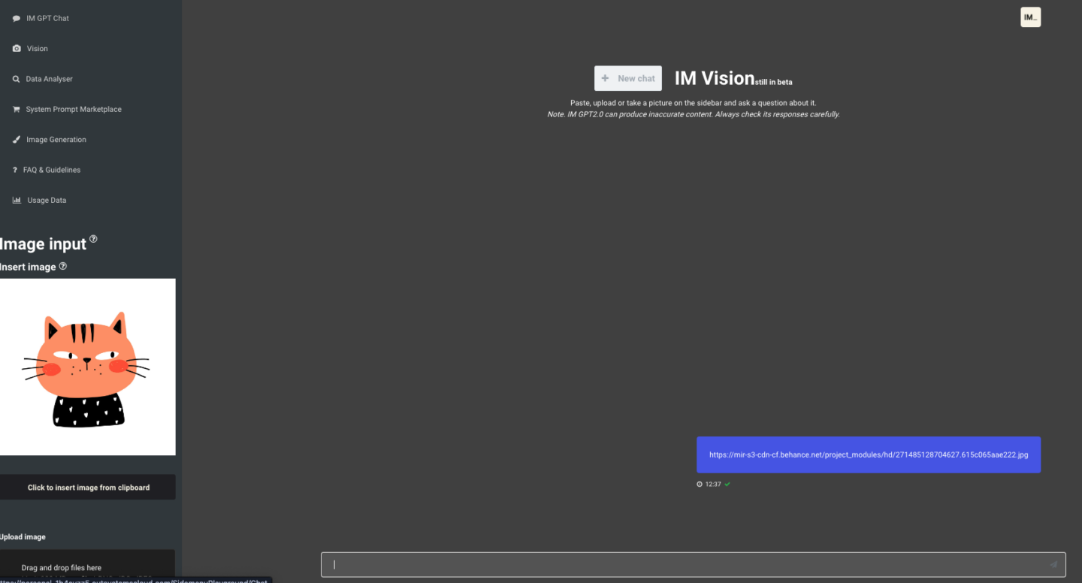Click the behance.net image URL message

(x=868, y=455)
